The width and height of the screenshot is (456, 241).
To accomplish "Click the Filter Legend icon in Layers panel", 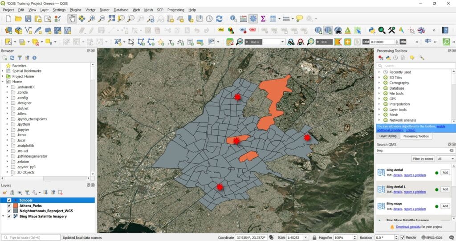I will pos(27,192).
